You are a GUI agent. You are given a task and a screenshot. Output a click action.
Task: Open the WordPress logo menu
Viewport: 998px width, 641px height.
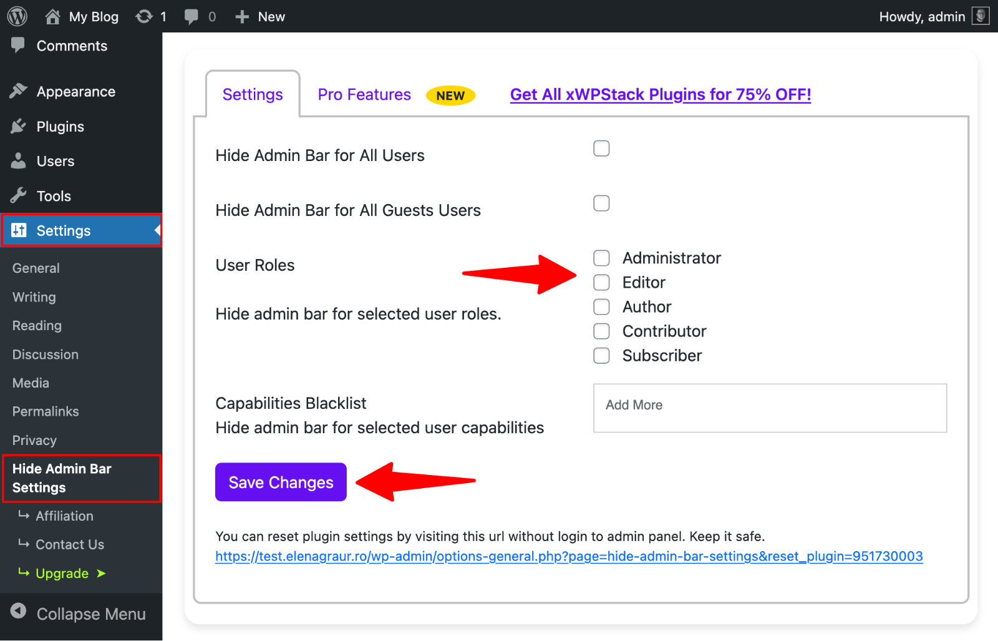pyautogui.click(x=16, y=16)
